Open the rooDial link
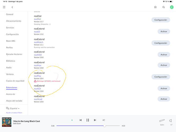 (x=37, y=19)
